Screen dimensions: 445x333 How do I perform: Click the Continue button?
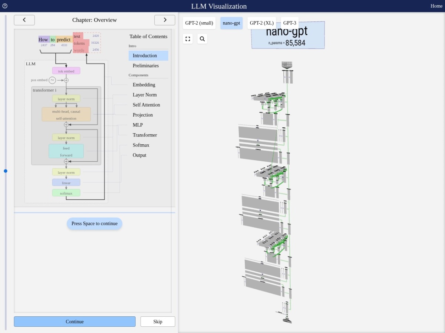tap(75, 322)
